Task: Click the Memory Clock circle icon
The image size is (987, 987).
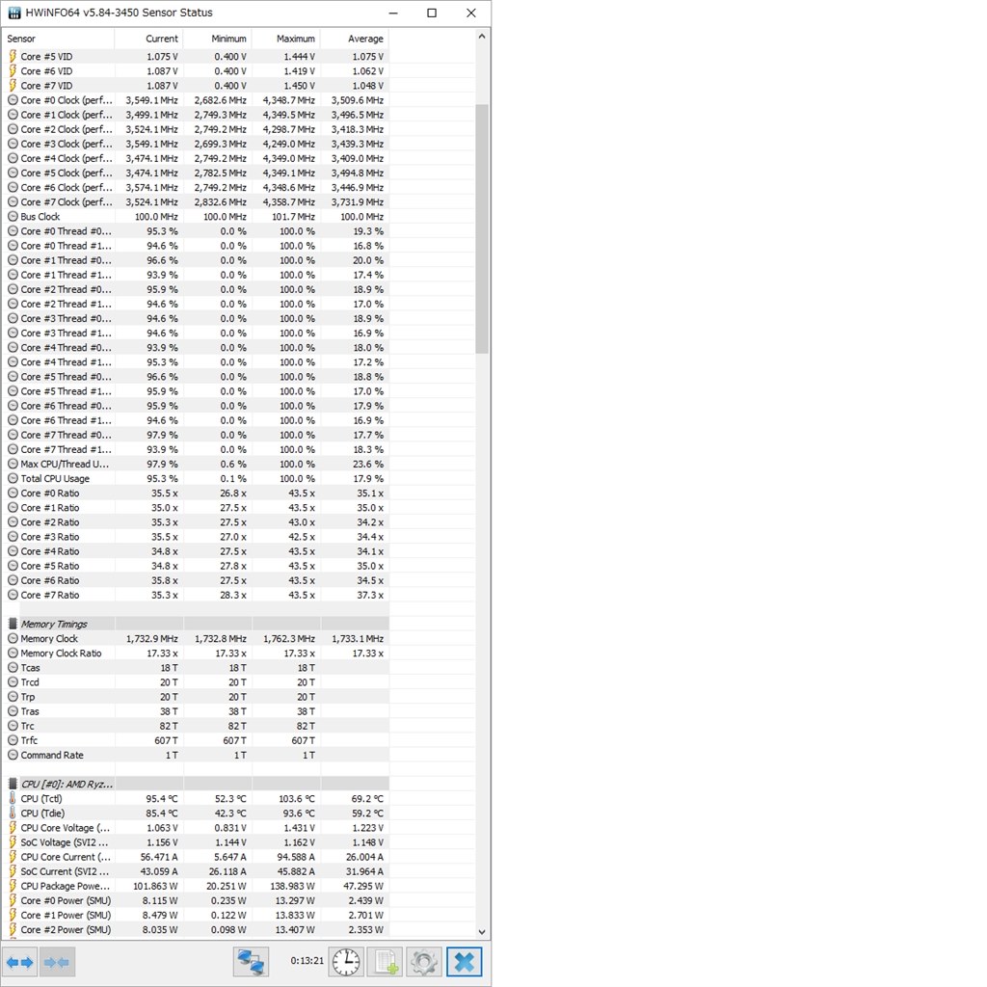Action: click(x=13, y=638)
